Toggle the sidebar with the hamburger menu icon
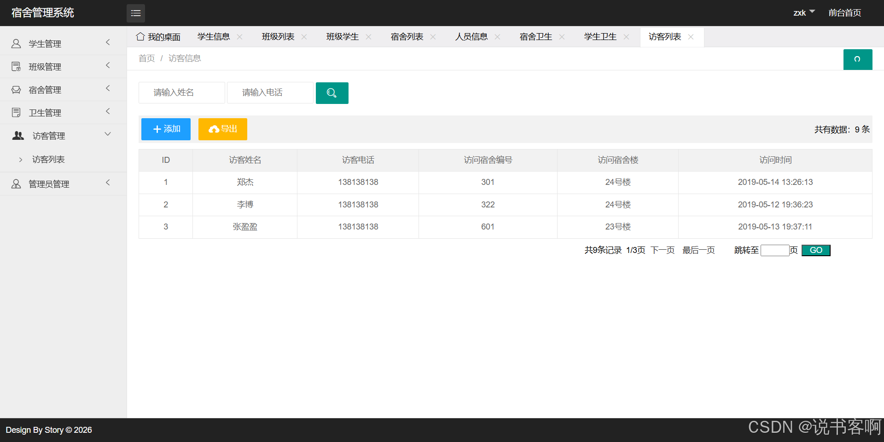The image size is (884, 442). (136, 13)
